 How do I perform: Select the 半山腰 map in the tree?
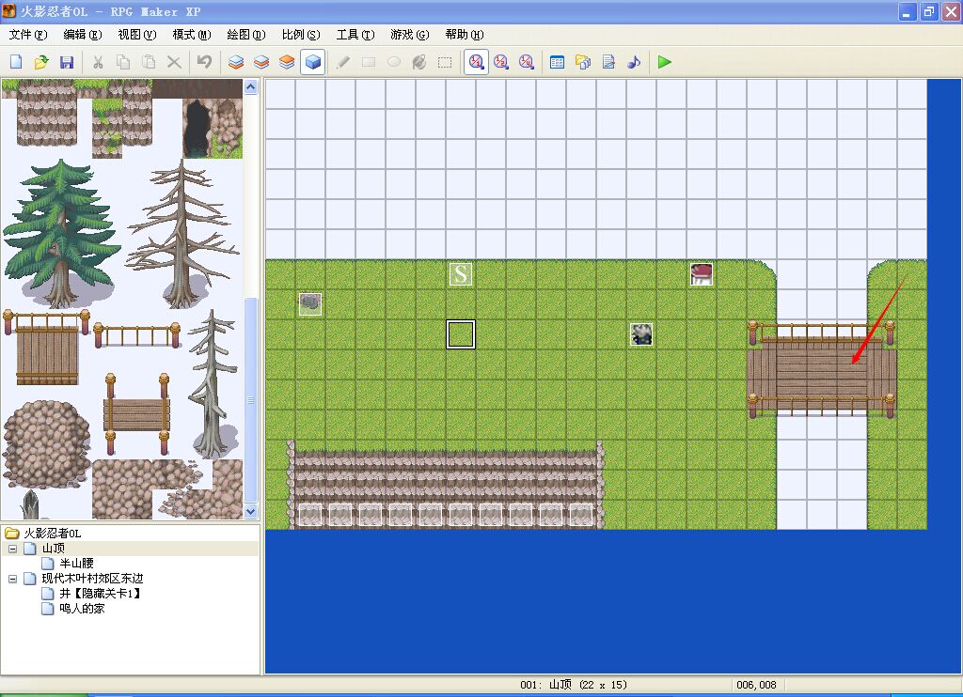(77, 564)
